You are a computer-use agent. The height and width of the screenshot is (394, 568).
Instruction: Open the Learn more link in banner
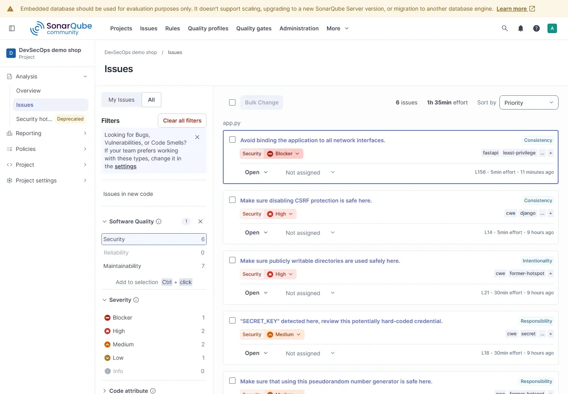pyautogui.click(x=516, y=9)
